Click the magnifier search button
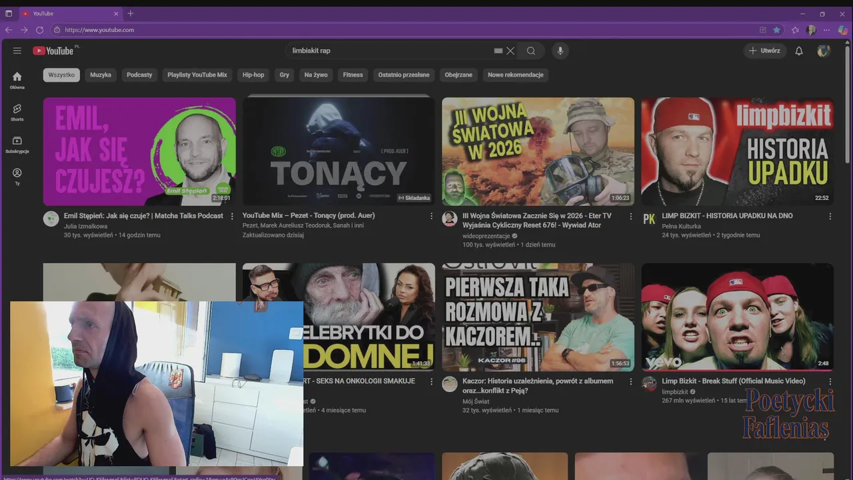Screen dimensions: 853x480 [x=531, y=51]
